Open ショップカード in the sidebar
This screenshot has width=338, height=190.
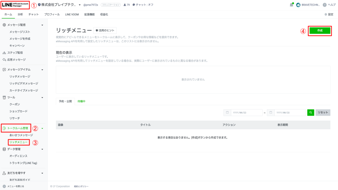pos(18,112)
